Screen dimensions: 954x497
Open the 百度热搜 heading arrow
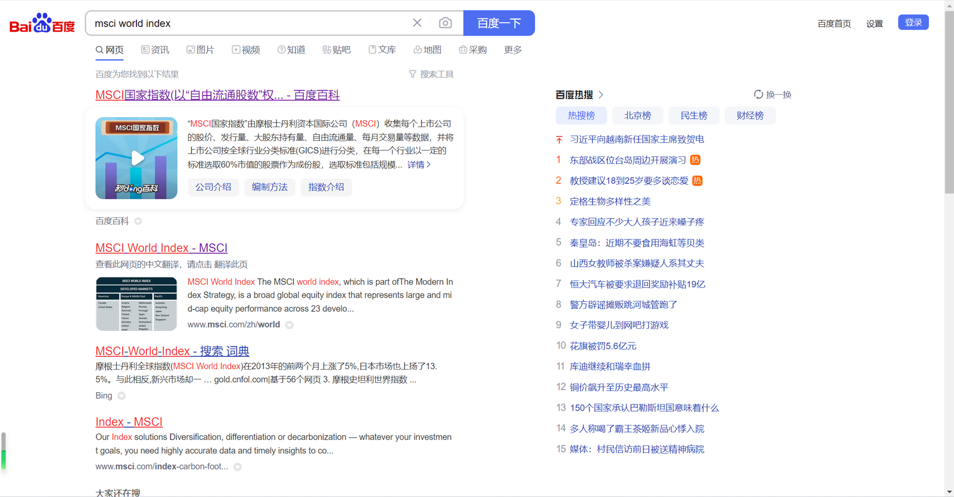(x=601, y=95)
